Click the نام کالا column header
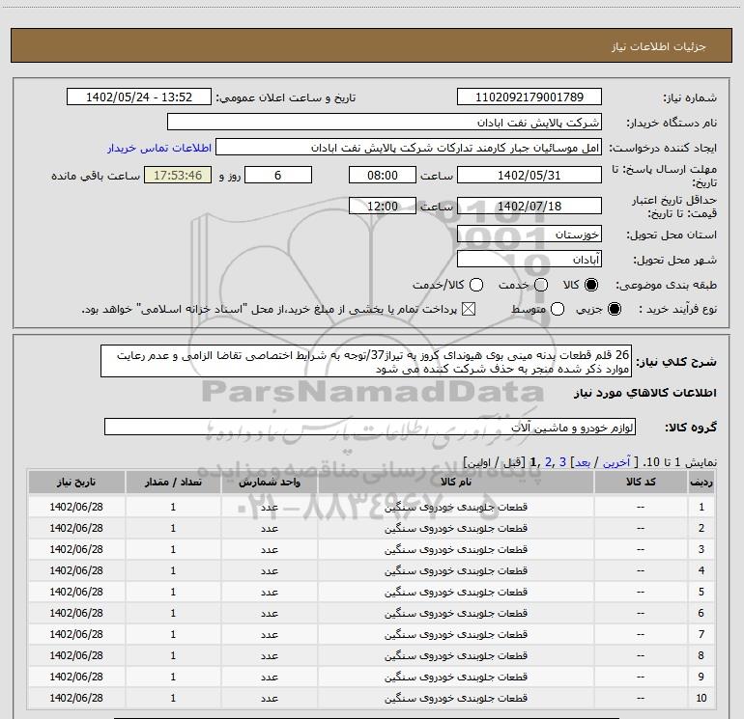Screen dimensions: 744x719 tap(464, 482)
